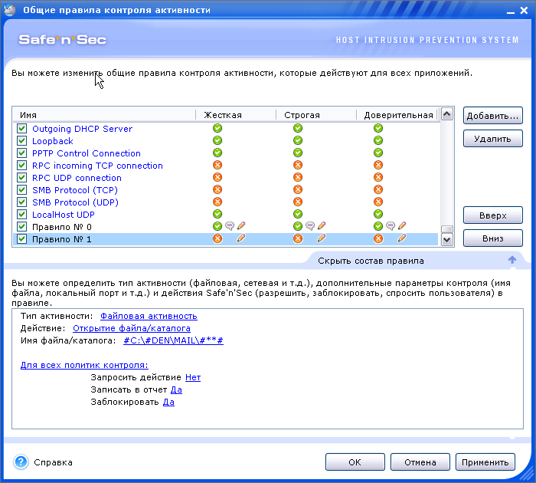The width and height of the screenshot is (536, 483).
Task: Click the orange block icon for RPC UDP connection under Доверительная
Action: 378,178
